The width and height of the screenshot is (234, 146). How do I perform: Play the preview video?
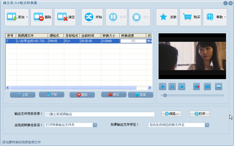coord(163,86)
